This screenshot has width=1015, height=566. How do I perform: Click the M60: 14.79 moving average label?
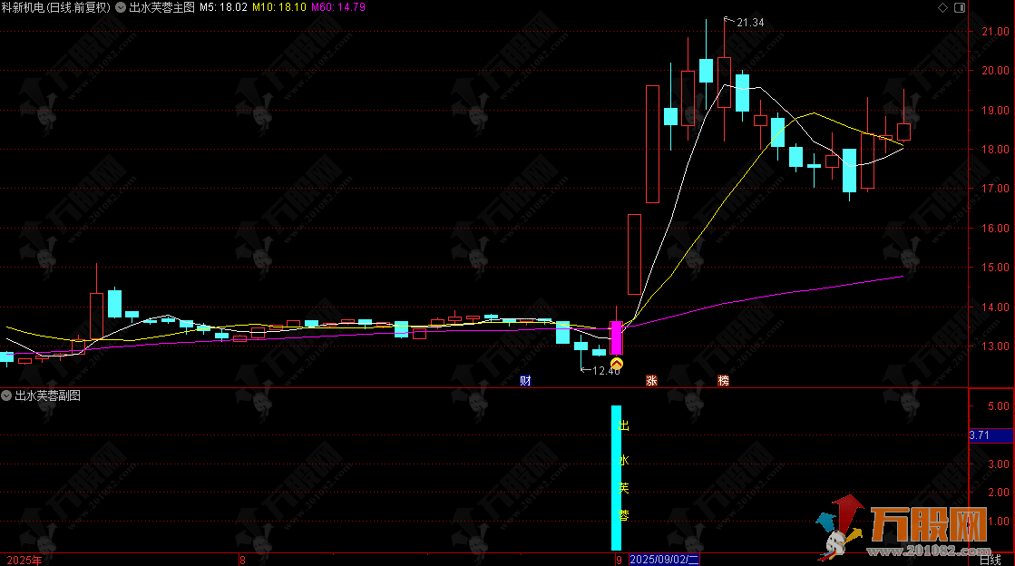point(338,8)
